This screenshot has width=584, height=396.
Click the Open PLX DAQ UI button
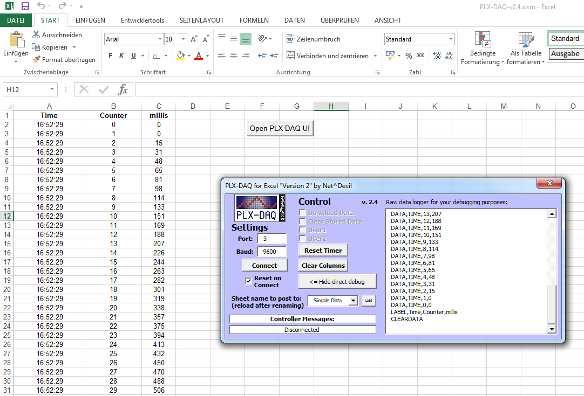(280, 128)
